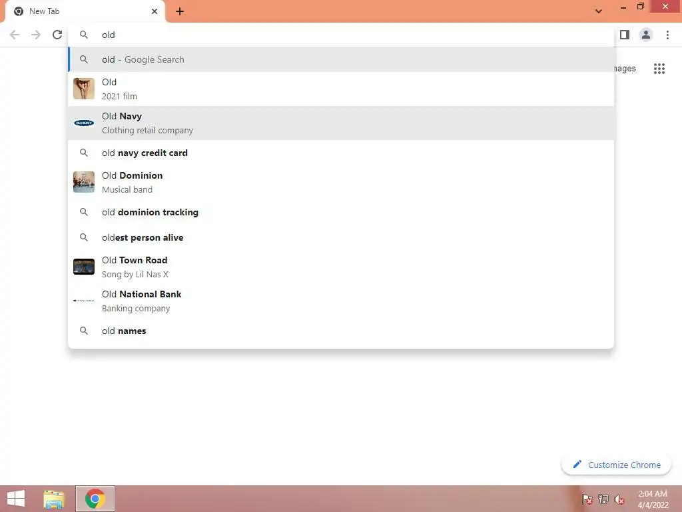
Task: Click the Old Dominion band thumbnail
Action: click(x=84, y=182)
